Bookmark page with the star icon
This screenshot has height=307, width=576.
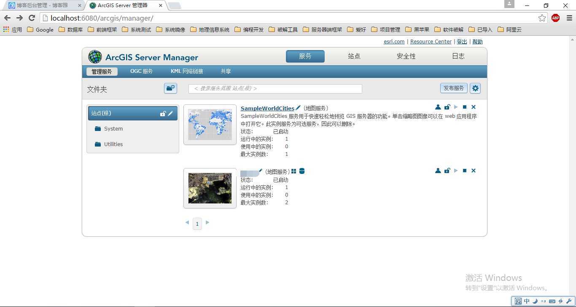542,18
